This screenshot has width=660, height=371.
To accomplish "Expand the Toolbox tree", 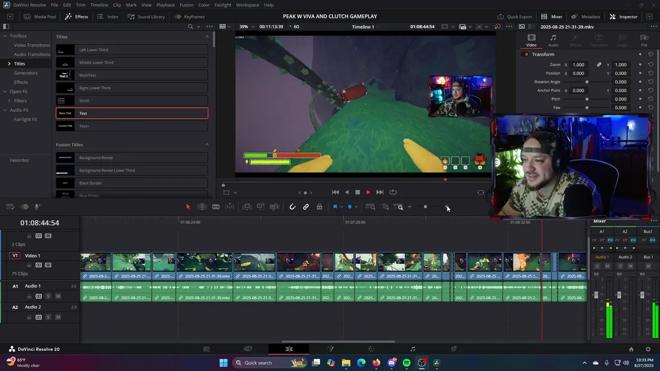I will pos(4,36).
